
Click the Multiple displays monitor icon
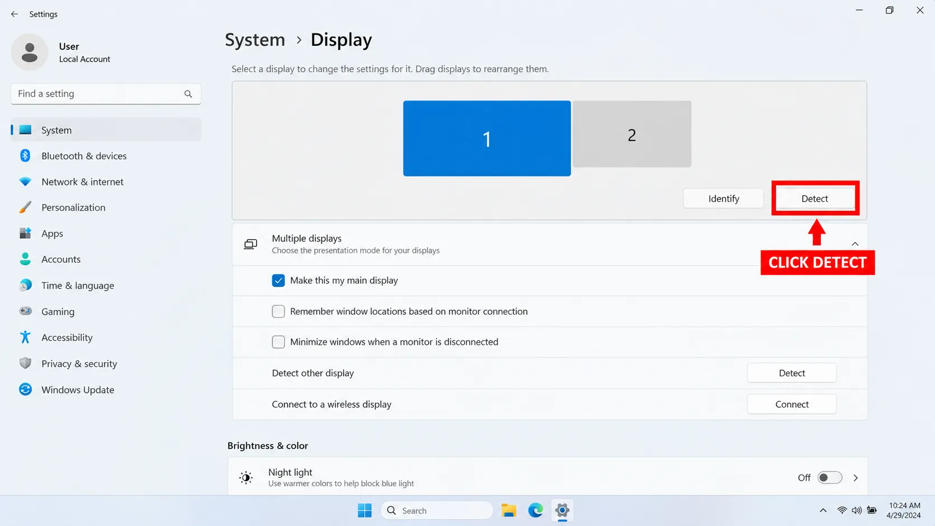(x=251, y=244)
